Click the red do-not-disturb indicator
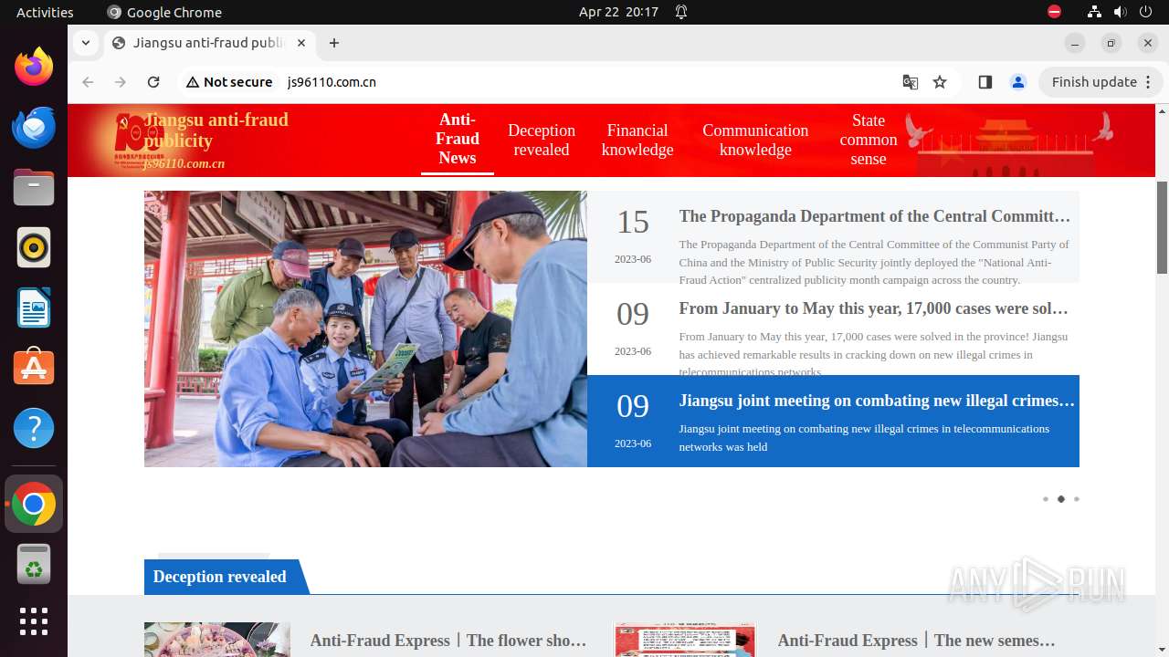 (x=1054, y=12)
